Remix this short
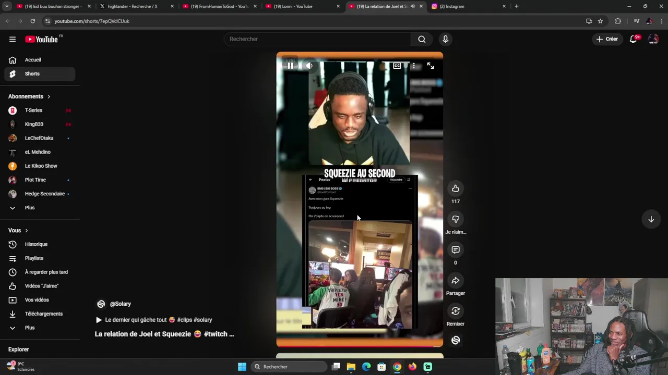Image resolution: width=668 pixels, height=375 pixels. click(x=456, y=311)
